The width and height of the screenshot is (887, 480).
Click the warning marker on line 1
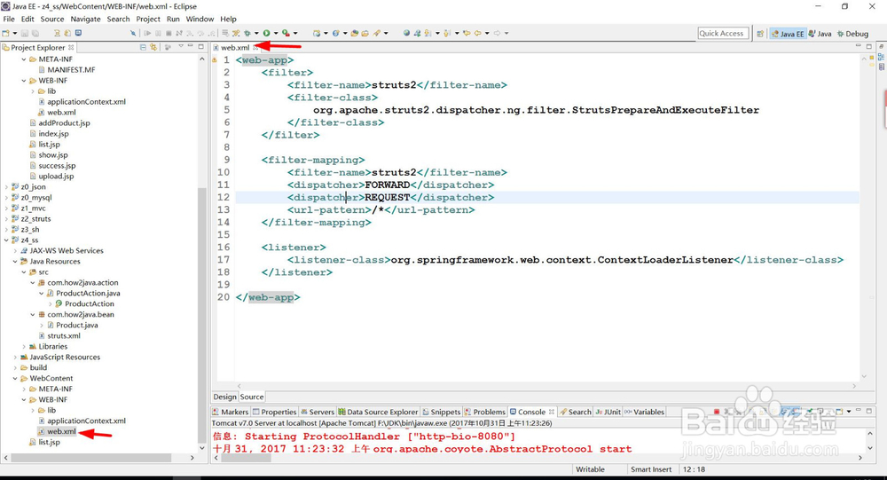(x=215, y=60)
